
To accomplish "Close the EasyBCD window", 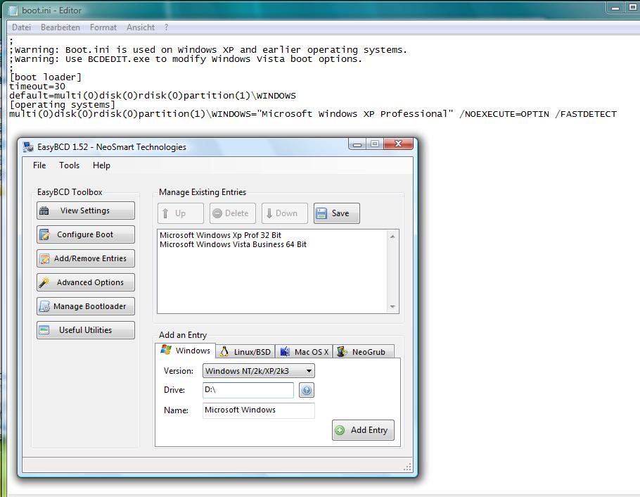I will coord(399,144).
